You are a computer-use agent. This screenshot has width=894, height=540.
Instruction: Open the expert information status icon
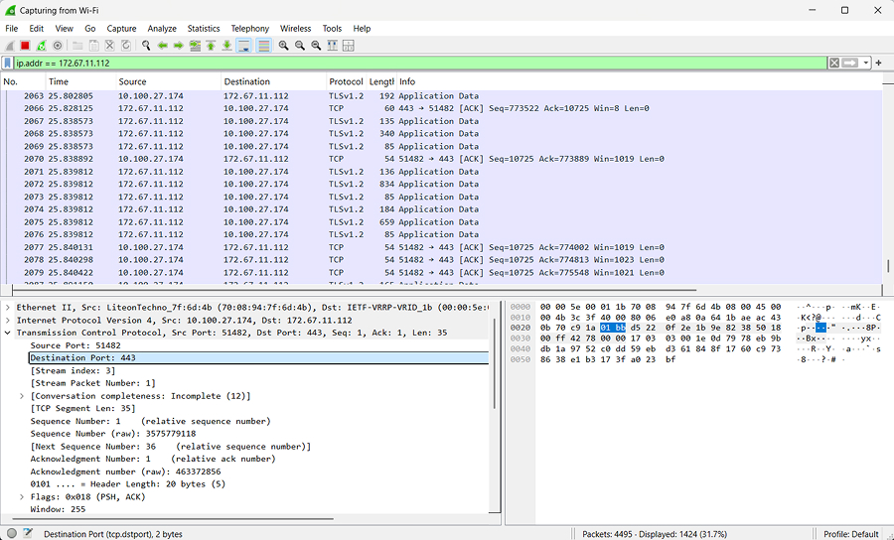coord(12,534)
